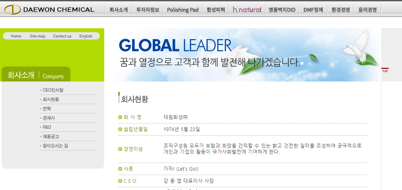Open the 회사소개 top menu
The image size is (402, 190).
tap(118, 10)
